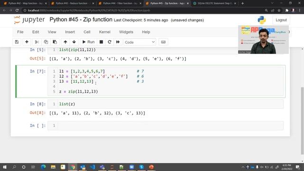Click the empty In [ ] cell

[166, 125]
